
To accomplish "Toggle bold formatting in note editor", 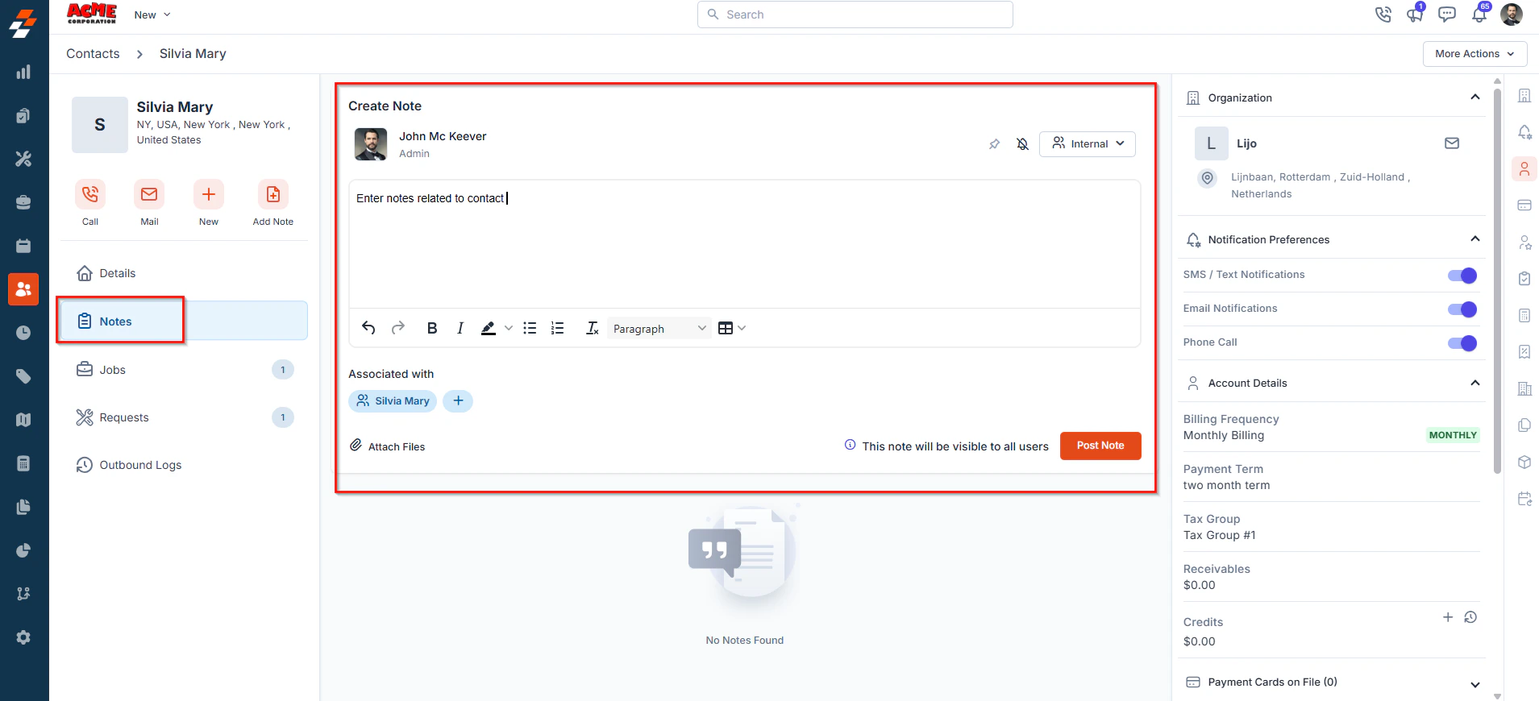I will click(432, 328).
